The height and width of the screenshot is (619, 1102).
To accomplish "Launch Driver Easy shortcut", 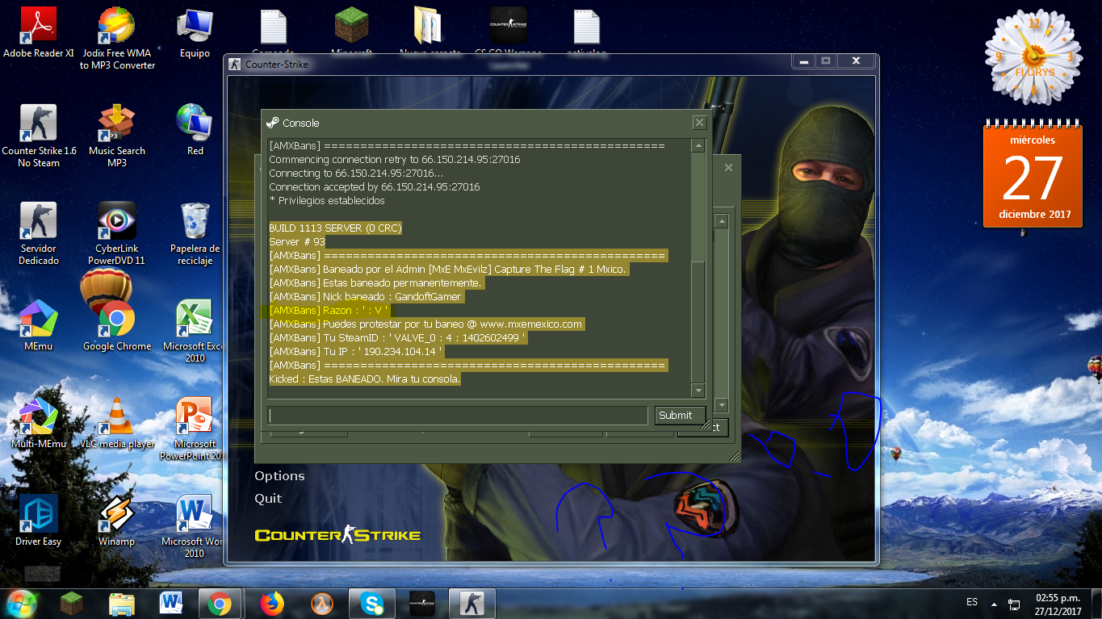I will [x=39, y=521].
